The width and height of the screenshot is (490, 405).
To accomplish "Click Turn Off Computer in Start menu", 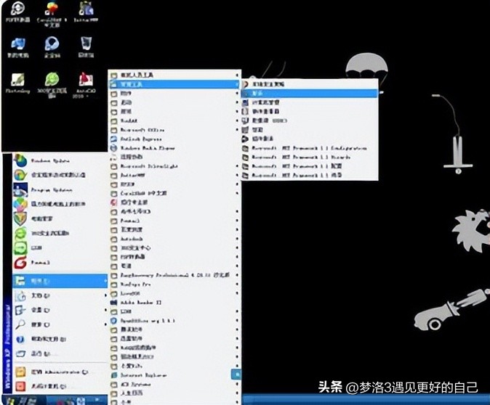I will click(60, 386).
